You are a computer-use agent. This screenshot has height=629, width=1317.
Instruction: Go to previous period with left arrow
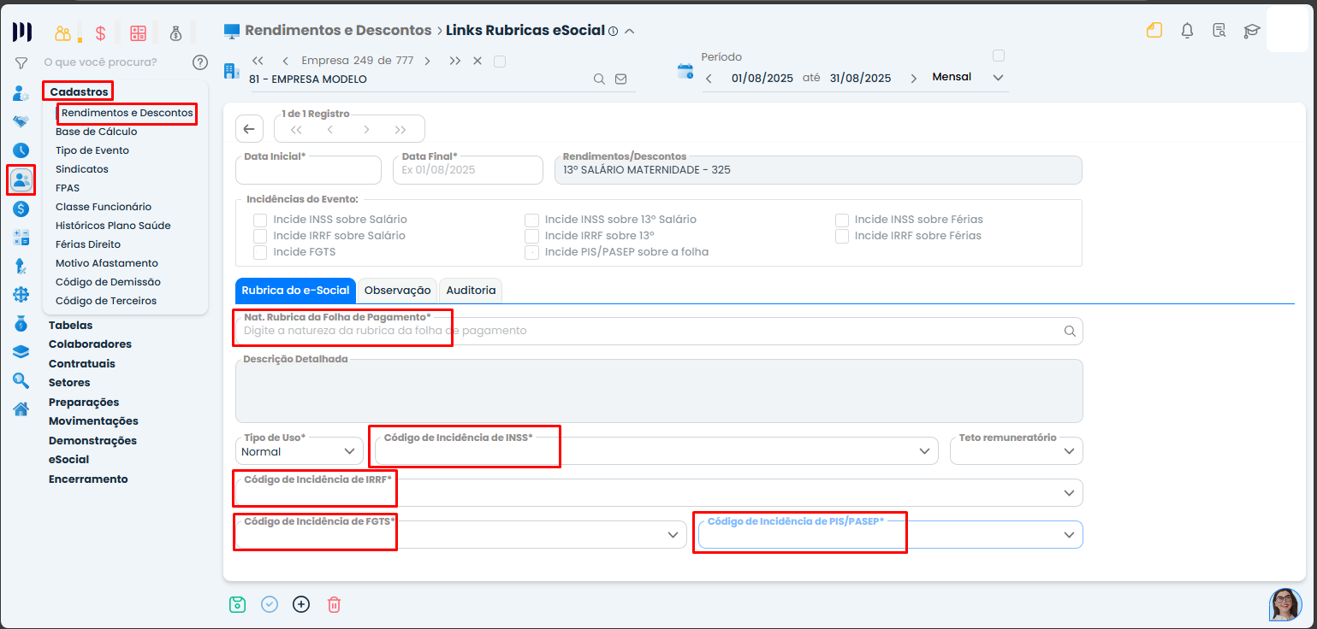(x=709, y=79)
